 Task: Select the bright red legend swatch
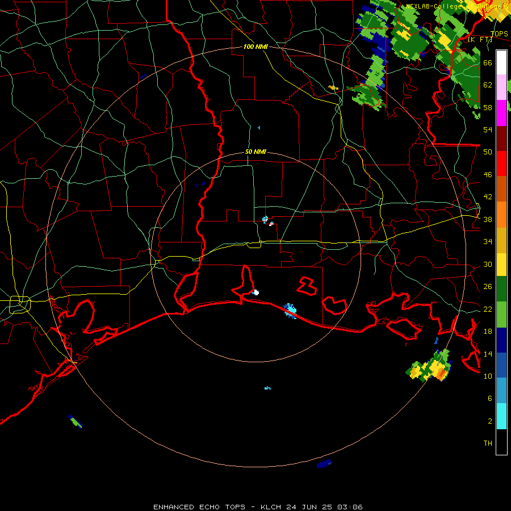pos(501,164)
